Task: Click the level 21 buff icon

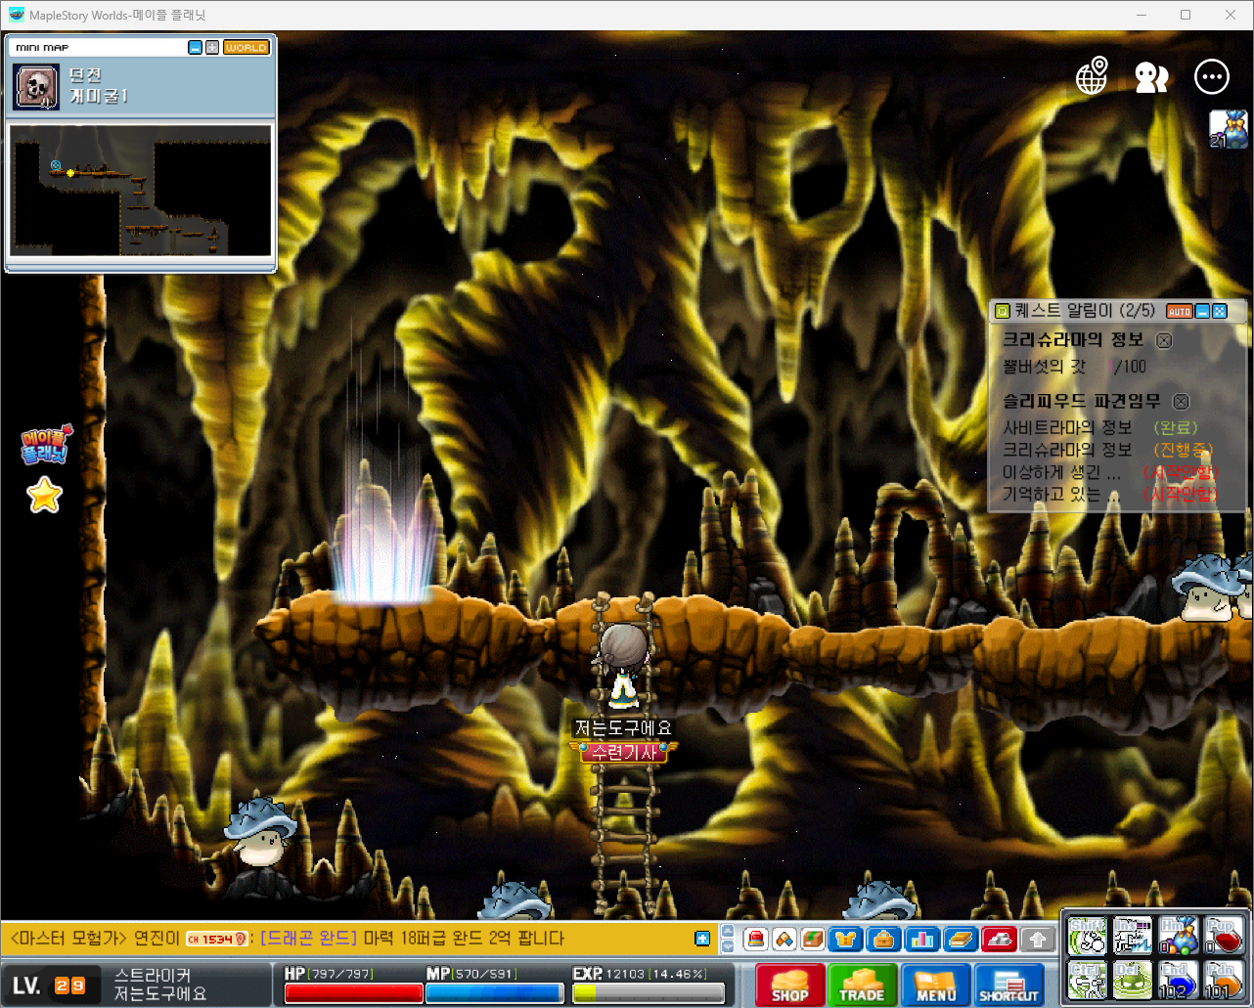Action: click(x=1229, y=128)
